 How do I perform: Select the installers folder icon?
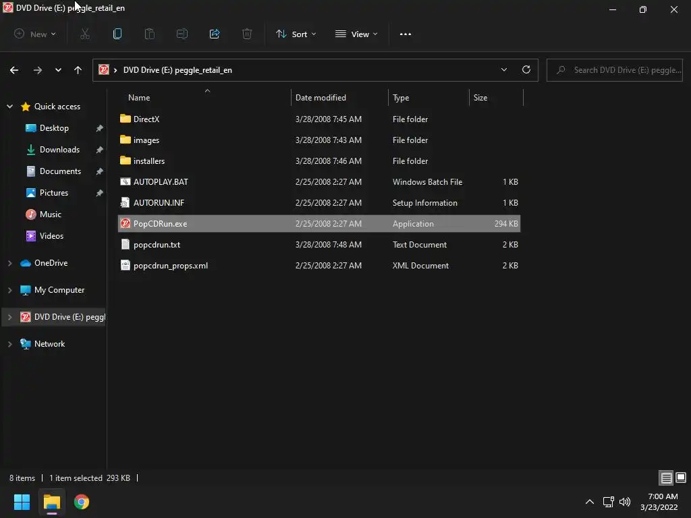pos(125,161)
